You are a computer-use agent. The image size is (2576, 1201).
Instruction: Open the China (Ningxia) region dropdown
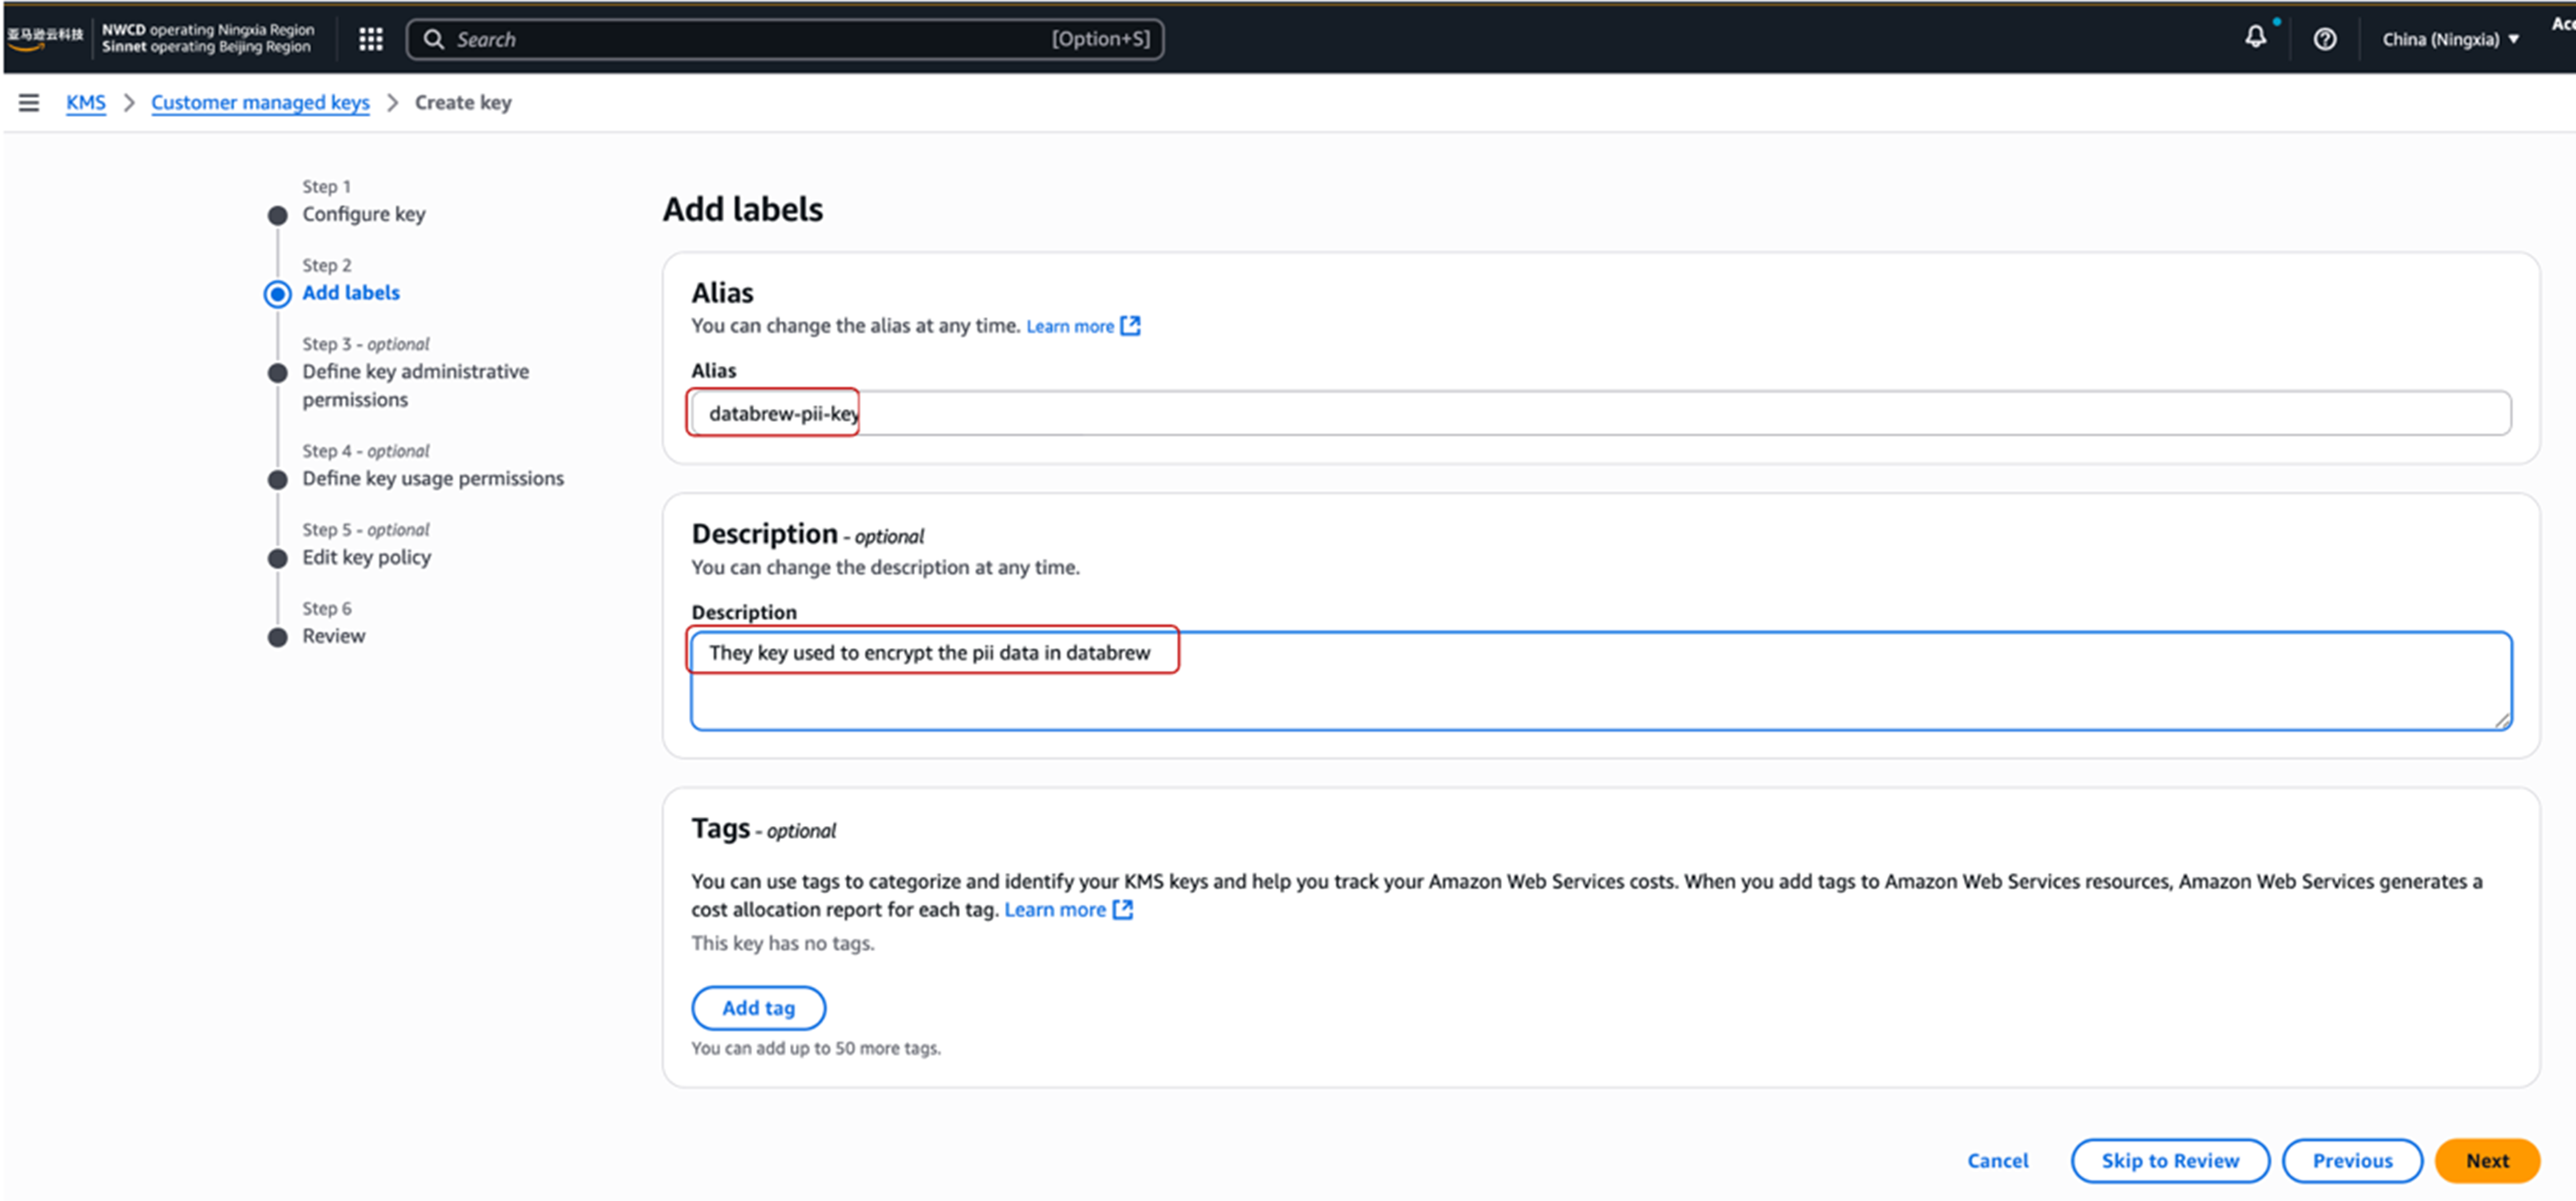pos(2449,39)
